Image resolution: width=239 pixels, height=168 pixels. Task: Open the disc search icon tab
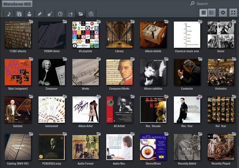(x=91, y=14)
